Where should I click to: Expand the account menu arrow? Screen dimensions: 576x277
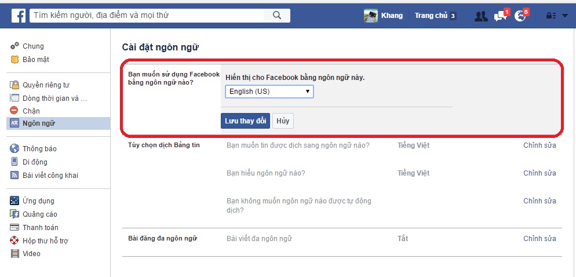point(564,16)
